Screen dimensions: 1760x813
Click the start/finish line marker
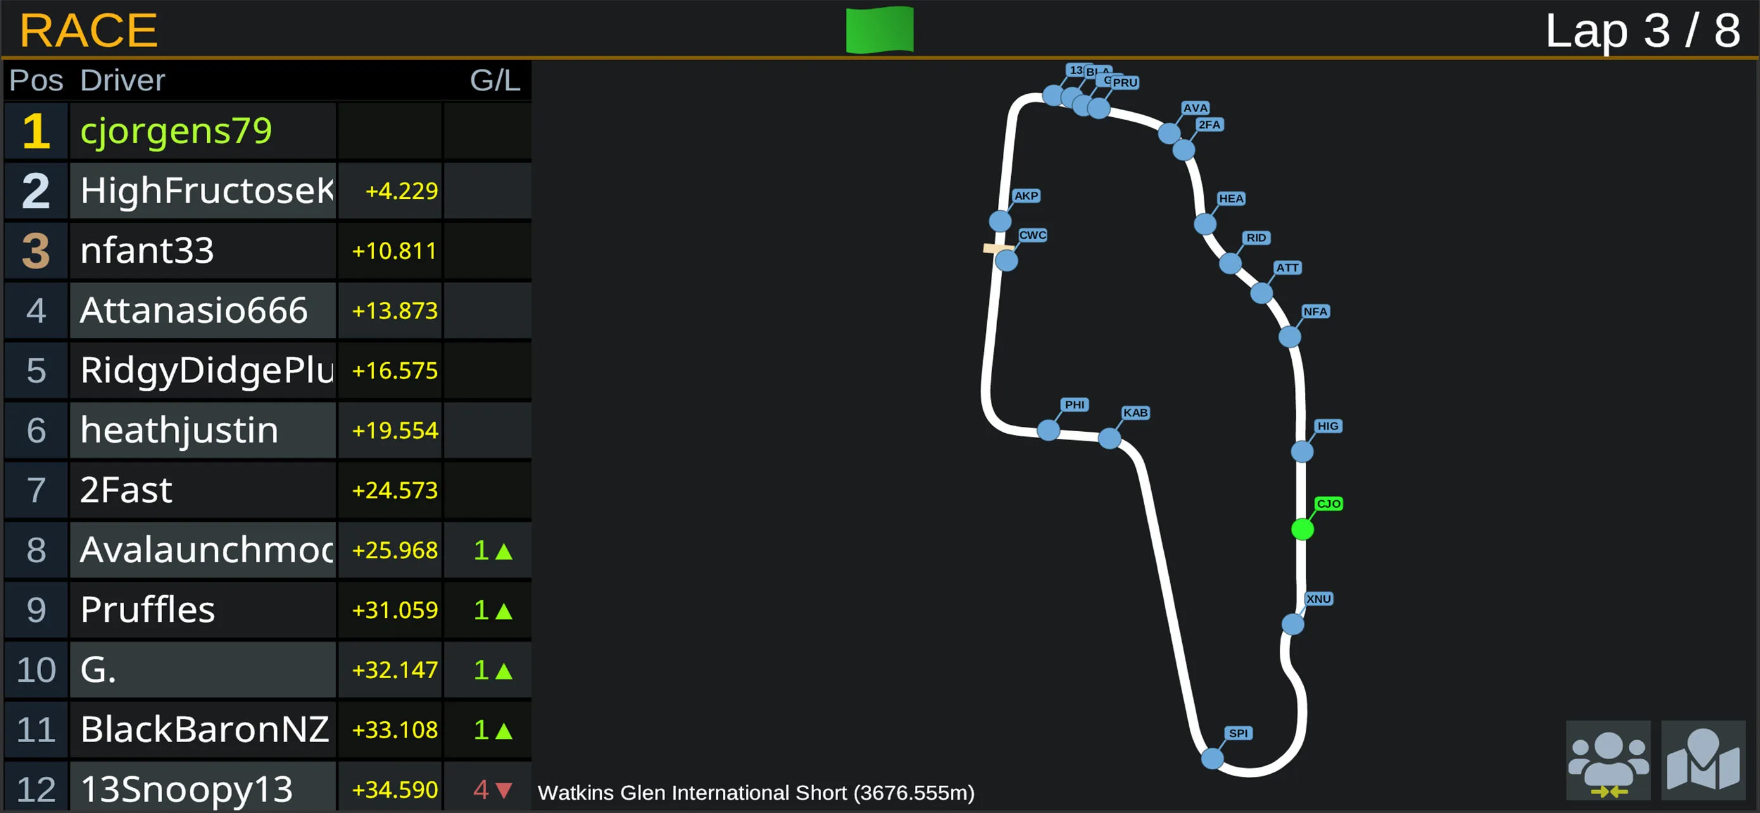994,248
